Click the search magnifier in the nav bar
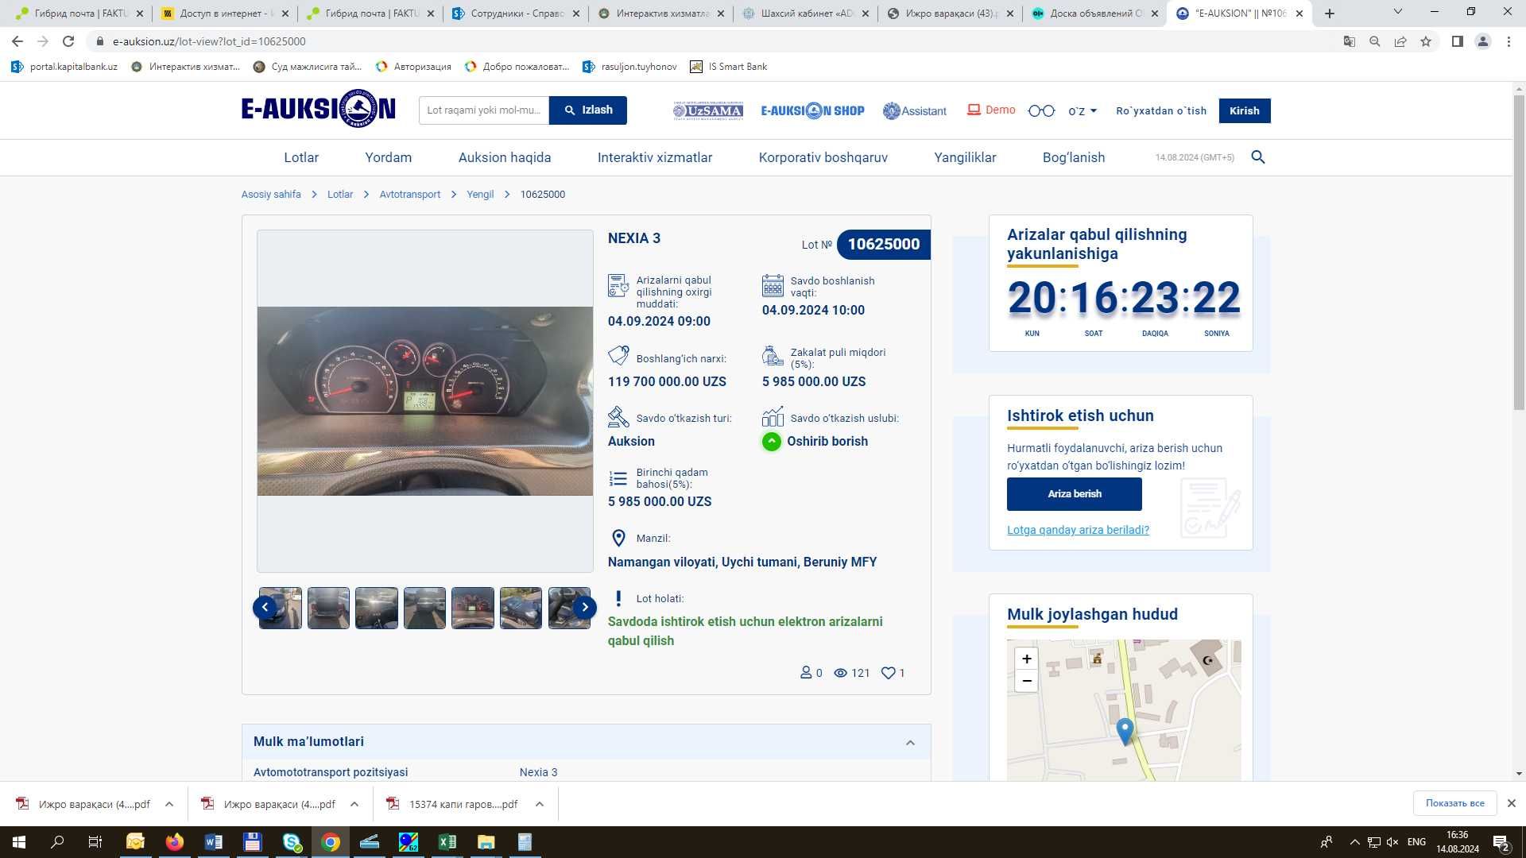 [1258, 157]
